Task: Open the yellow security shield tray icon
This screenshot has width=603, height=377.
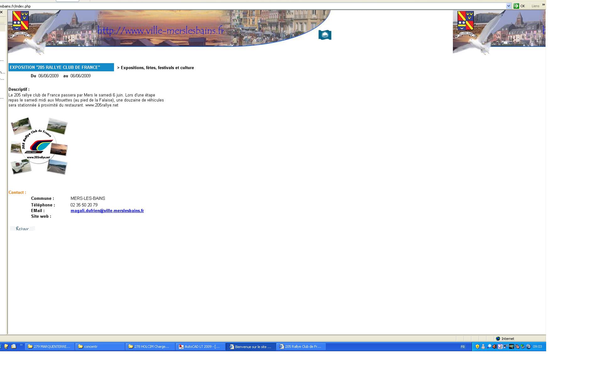Action: [477, 347]
